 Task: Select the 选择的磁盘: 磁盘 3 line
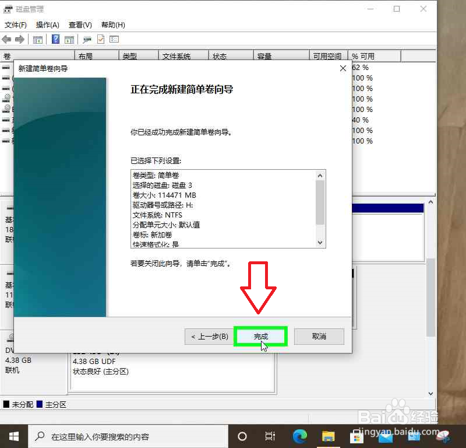coord(163,185)
